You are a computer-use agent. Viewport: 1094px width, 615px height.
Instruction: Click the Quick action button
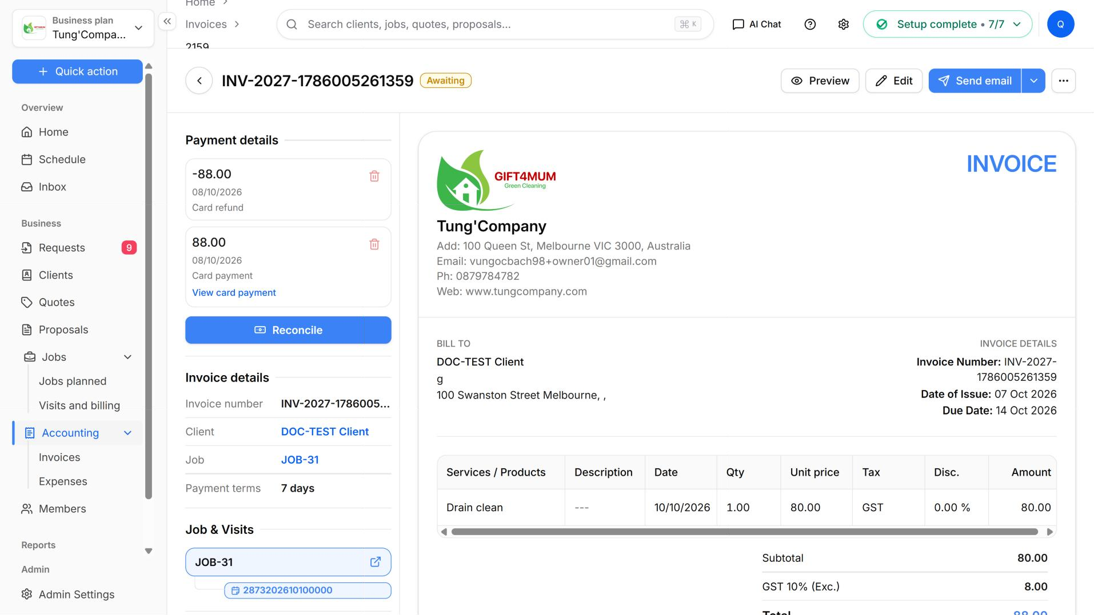tap(77, 71)
